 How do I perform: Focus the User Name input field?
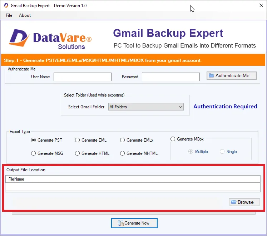pos(83,77)
